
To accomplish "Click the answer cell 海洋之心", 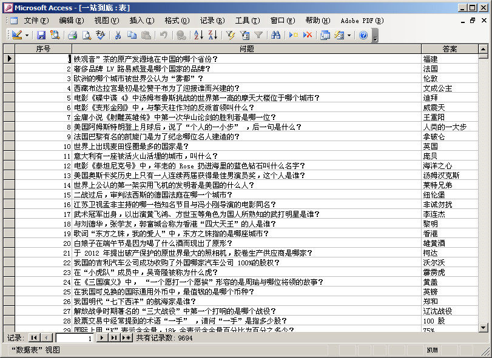I will (450, 166).
